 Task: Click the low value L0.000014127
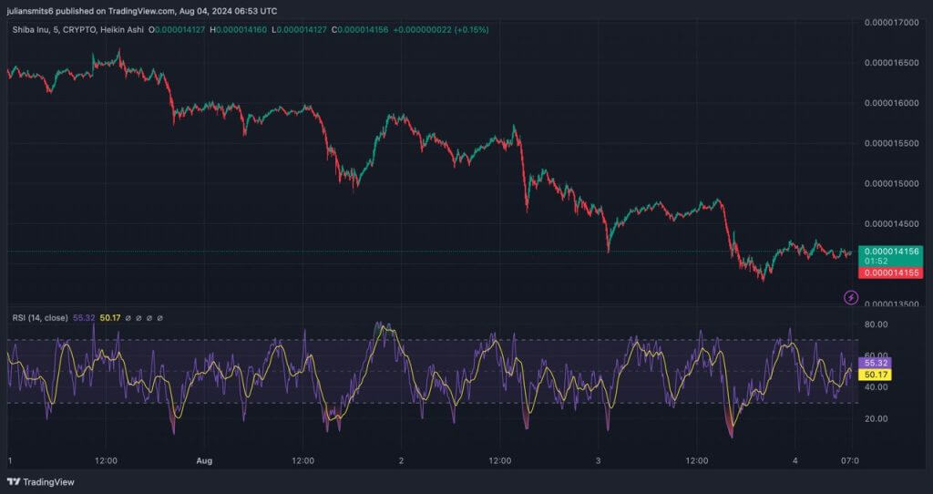299,29
